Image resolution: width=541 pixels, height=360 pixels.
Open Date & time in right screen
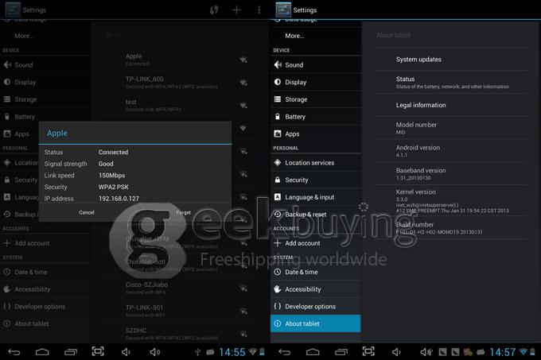pyautogui.click(x=316, y=272)
